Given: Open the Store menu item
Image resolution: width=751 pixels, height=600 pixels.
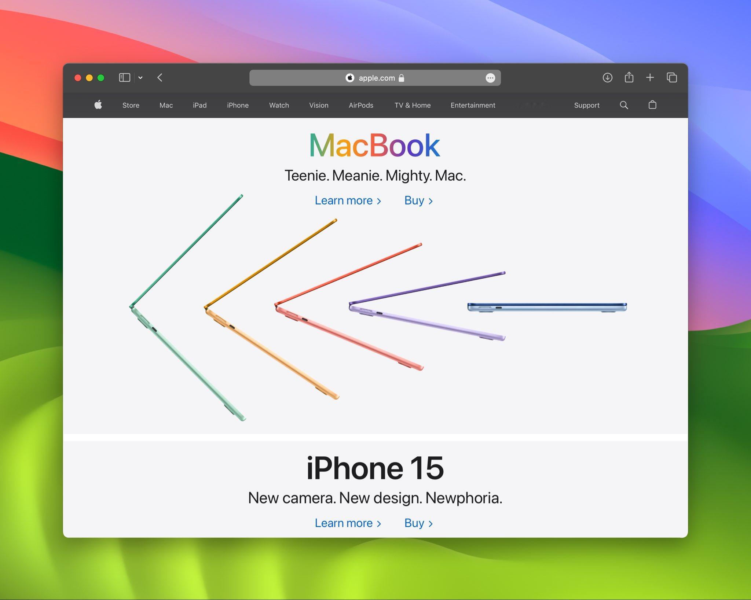Looking at the screenshot, I should pos(131,105).
